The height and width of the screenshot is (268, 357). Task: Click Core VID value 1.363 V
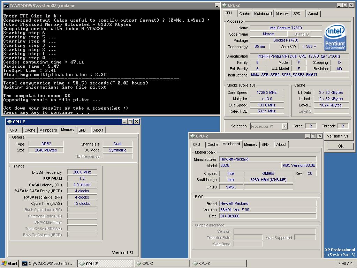click(x=310, y=46)
